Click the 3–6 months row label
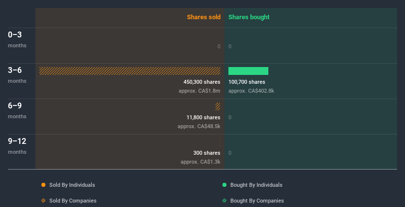 pyautogui.click(x=17, y=75)
